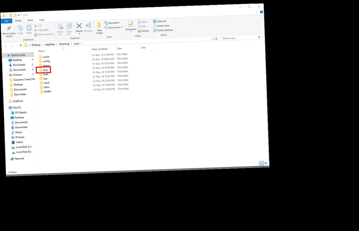Select the nand folder
The image size is (359, 231).
[x=44, y=83]
